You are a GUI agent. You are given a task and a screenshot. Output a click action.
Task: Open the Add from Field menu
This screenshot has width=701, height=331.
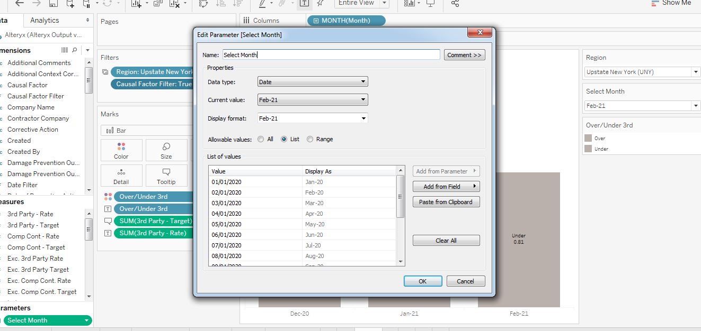tap(446, 187)
